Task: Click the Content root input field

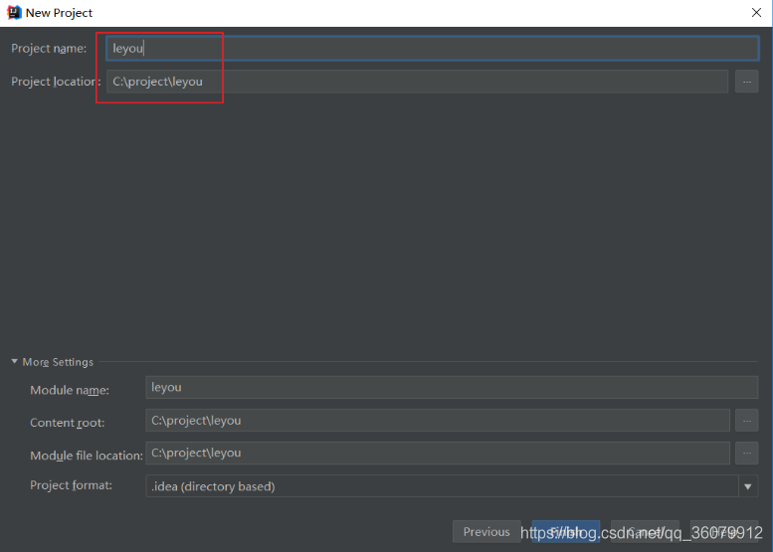Action: tap(438, 421)
